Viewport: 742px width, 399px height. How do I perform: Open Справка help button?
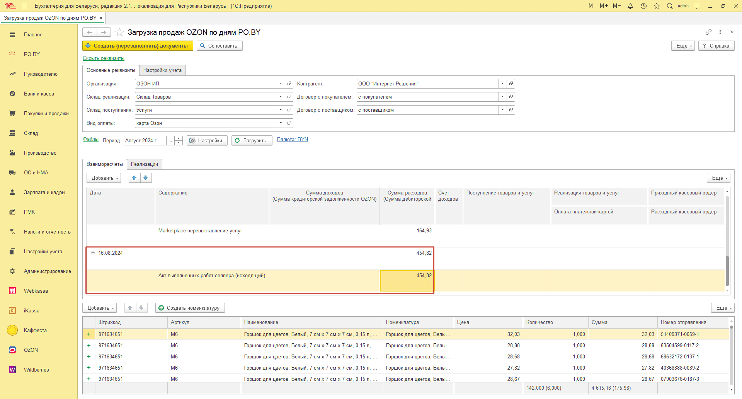[x=716, y=46]
